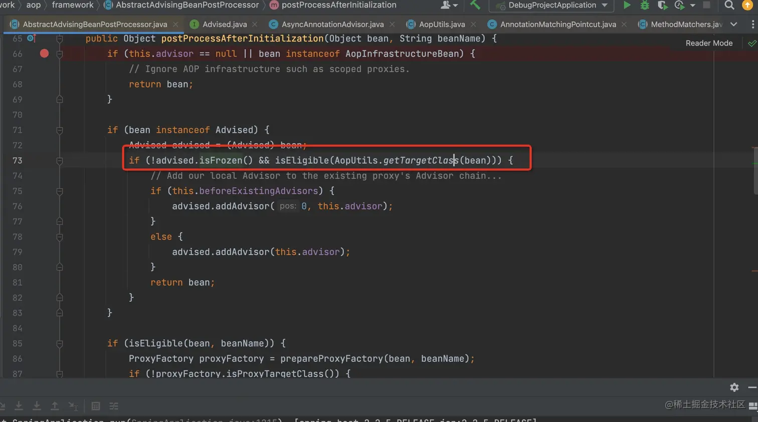Click the green inspection checkmark
The height and width of the screenshot is (422, 758).
click(751, 43)
